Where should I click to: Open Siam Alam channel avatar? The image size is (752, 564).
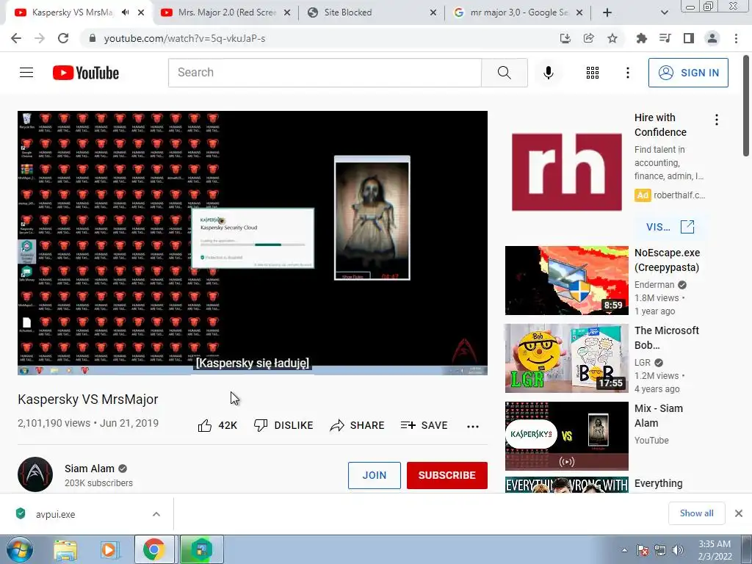click(x=35, y=474)
